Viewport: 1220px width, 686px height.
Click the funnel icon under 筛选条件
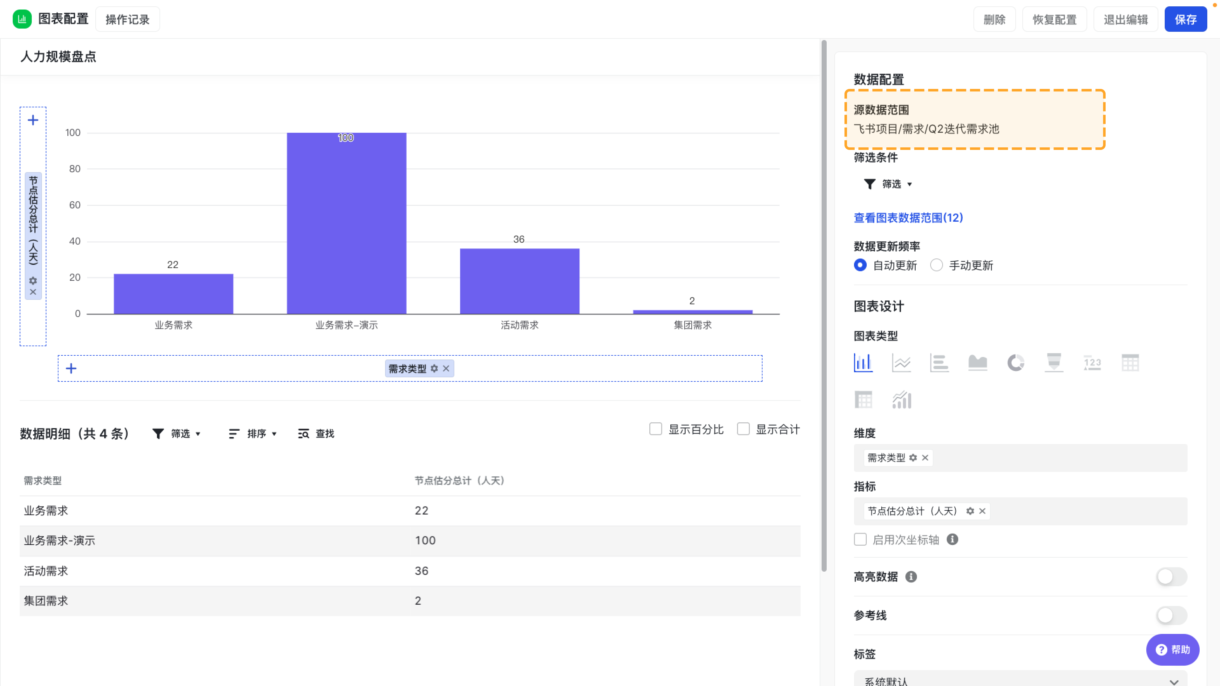pos(870,184)
